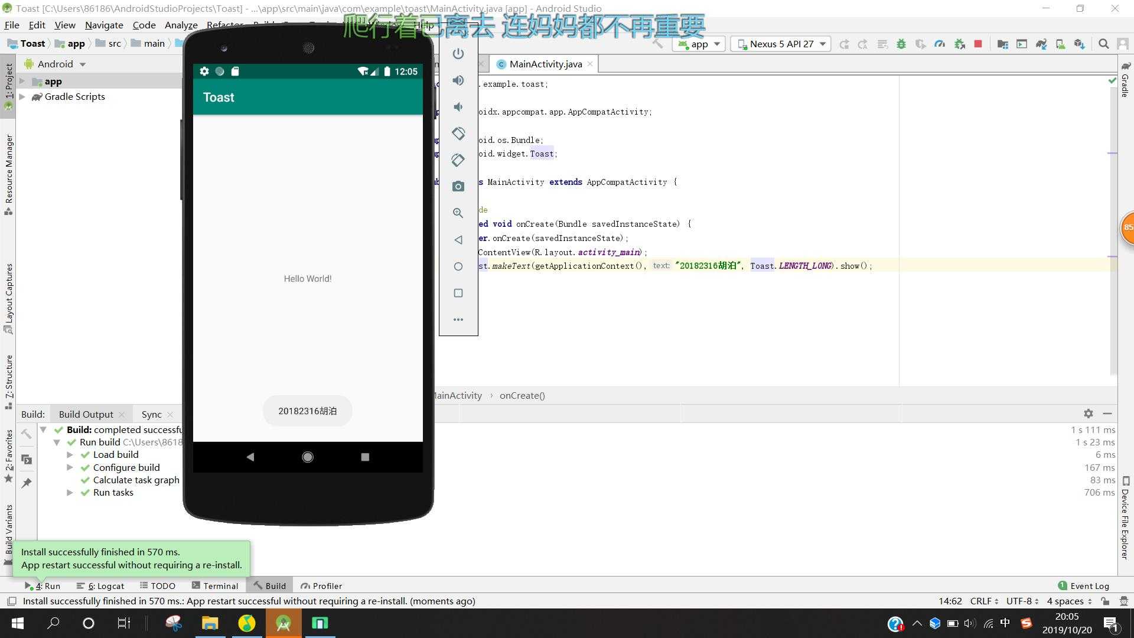Click Sync Project with Gradle Files icon

[1041, 44]
